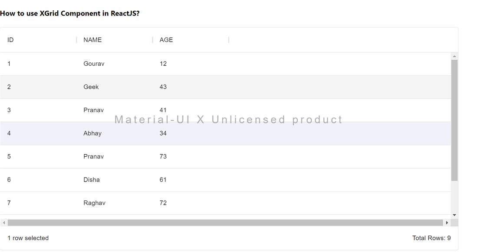
Task: Click the age cell with value 61
Action: point(163,180)
